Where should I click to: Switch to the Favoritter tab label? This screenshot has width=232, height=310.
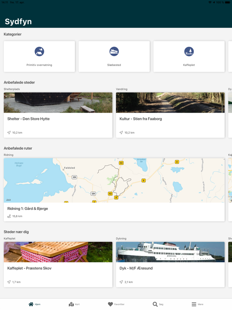coord(119,304)
